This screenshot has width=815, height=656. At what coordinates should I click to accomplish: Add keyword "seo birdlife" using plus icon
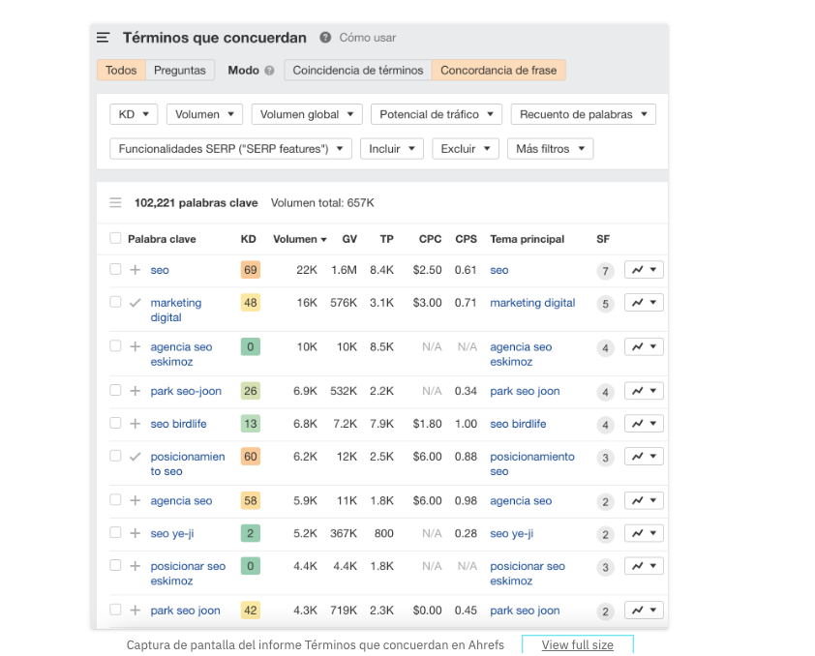pos(133,424)
